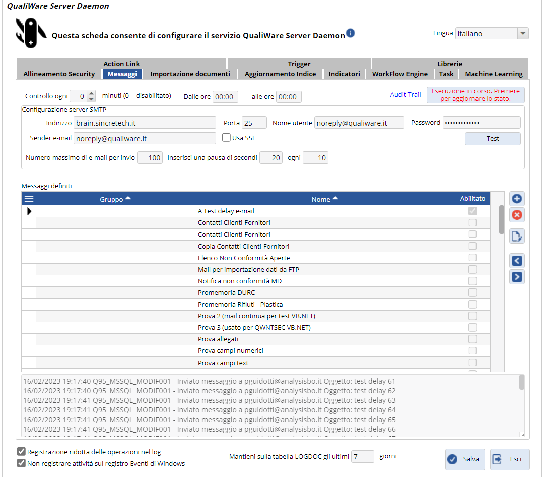544x477 pixels.
Task: Click the Swiss army knife logo
Action: (x=31, y=33)
